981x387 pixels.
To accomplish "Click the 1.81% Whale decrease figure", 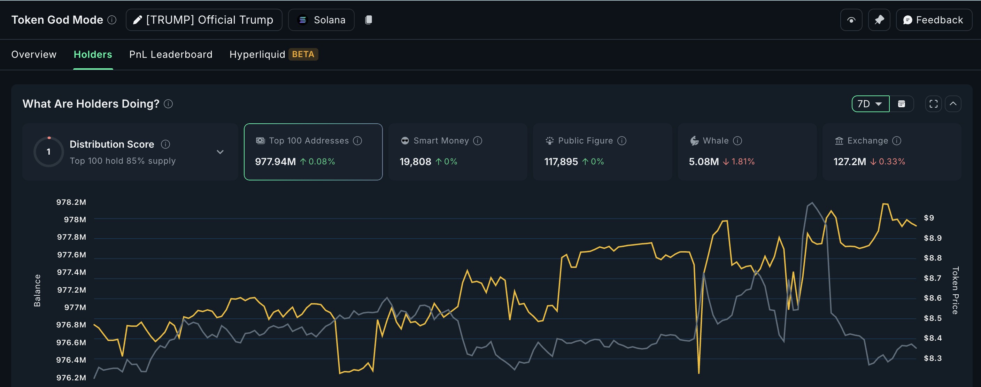I will point(743,162).
